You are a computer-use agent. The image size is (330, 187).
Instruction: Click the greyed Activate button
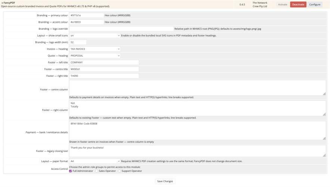click(x=283, y=4)
